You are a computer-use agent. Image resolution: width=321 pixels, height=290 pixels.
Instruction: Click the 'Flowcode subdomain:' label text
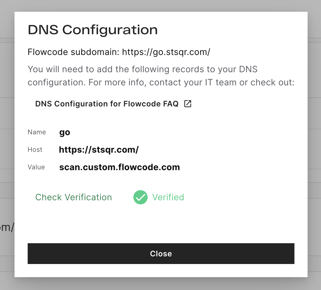(73, 52)
